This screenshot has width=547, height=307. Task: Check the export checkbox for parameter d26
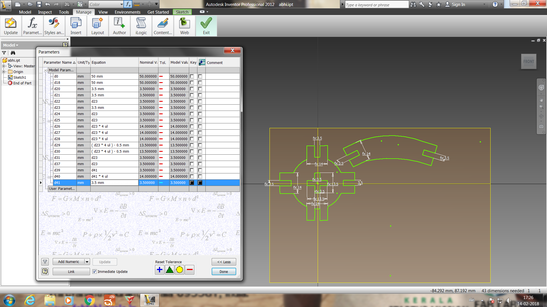(x=200, y=126)
